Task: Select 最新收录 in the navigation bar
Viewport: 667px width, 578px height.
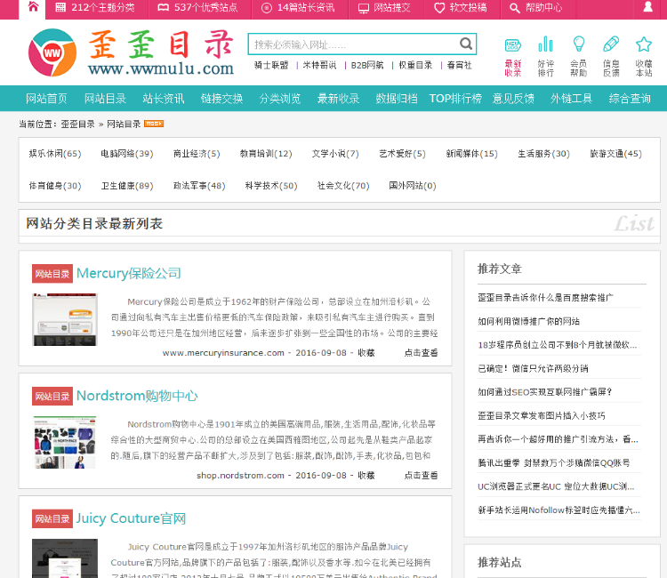Action: (x=338, y=99)
